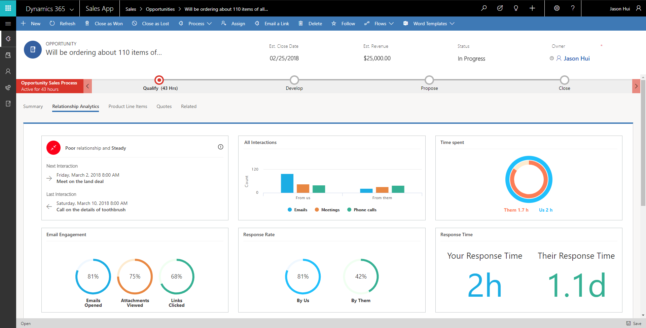Click the Links Clicked 68% gauge

coord(177,277)
